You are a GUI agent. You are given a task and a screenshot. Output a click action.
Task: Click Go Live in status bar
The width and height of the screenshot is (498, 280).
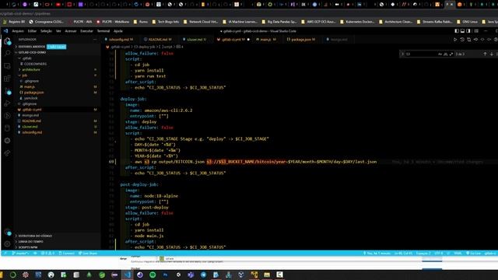(473, 254)
